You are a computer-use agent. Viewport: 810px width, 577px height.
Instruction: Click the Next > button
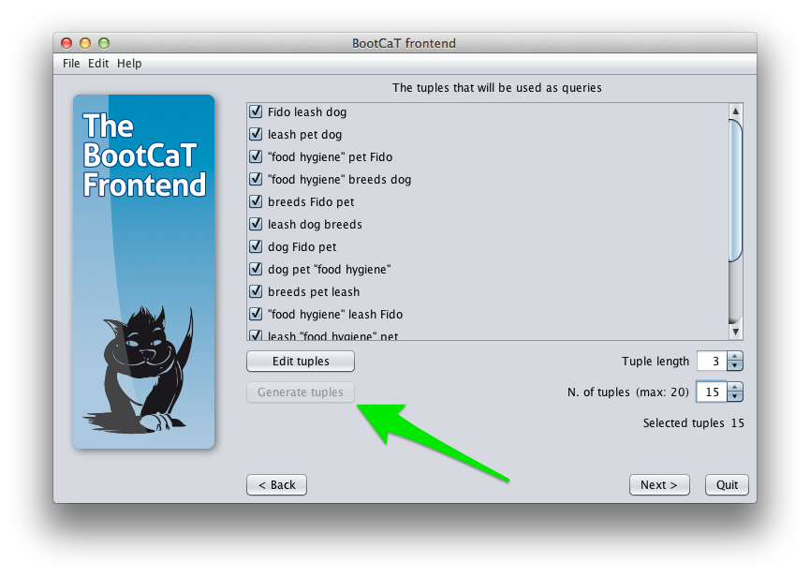click(659, 484)
